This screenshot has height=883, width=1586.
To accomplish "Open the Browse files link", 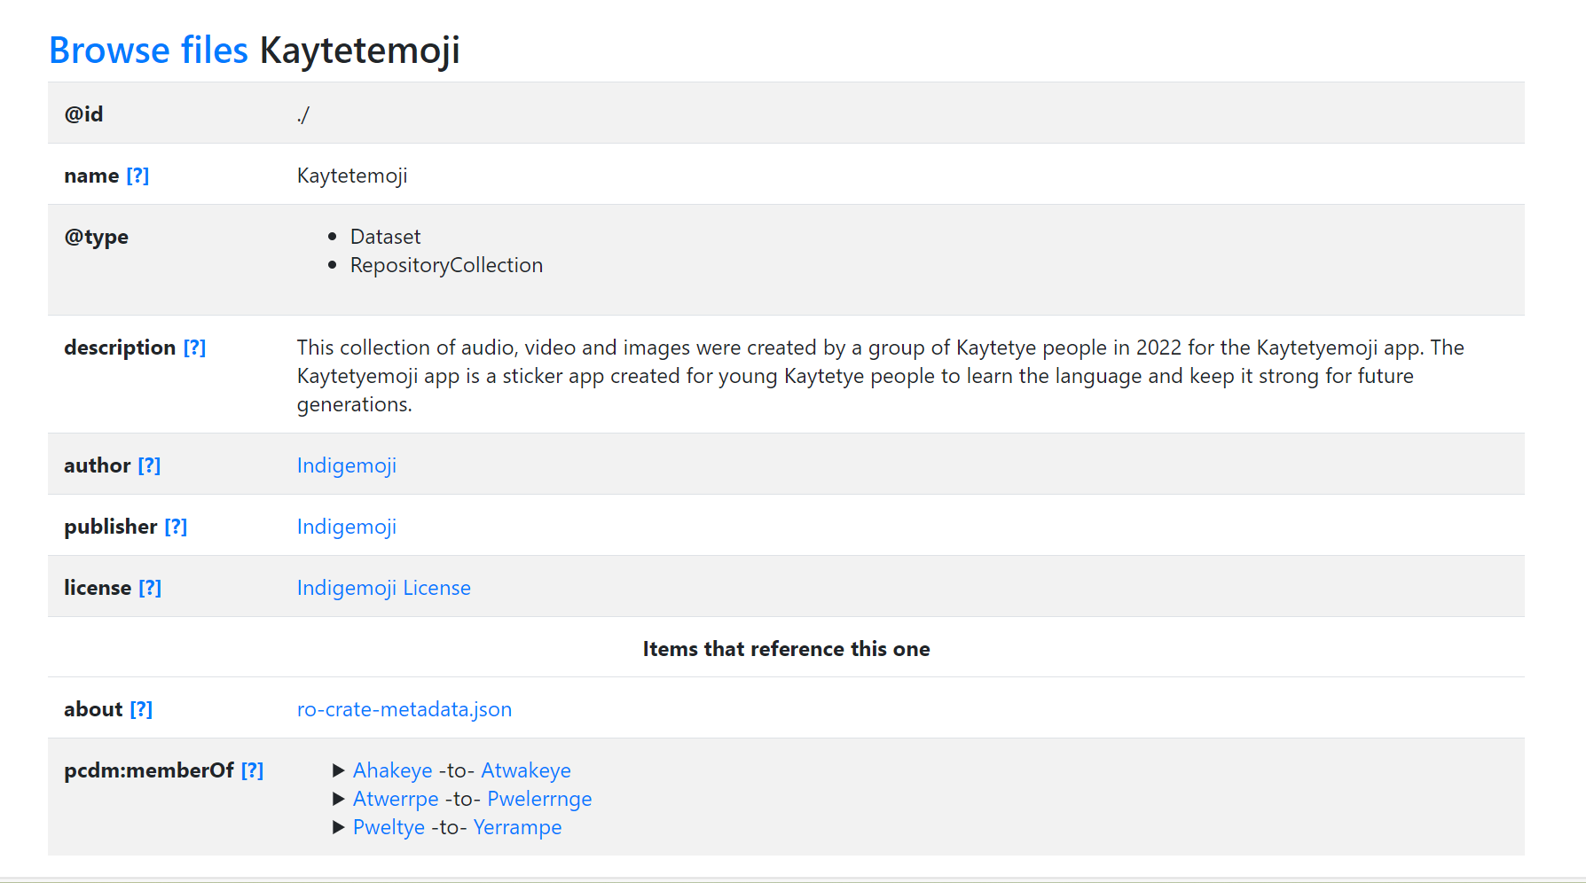I will [148, 51].
